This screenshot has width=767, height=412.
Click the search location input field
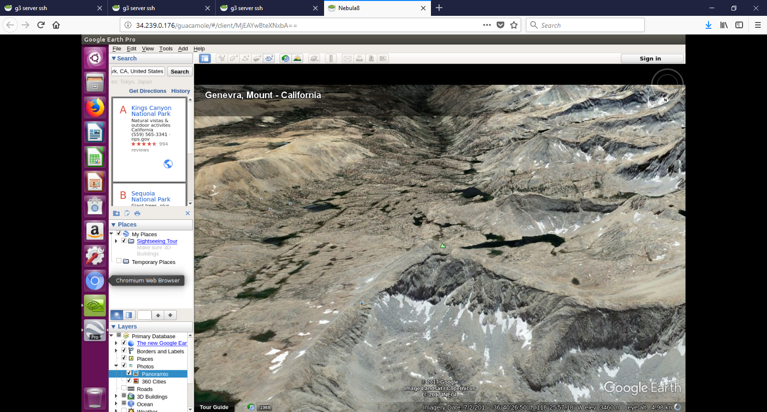138,71
